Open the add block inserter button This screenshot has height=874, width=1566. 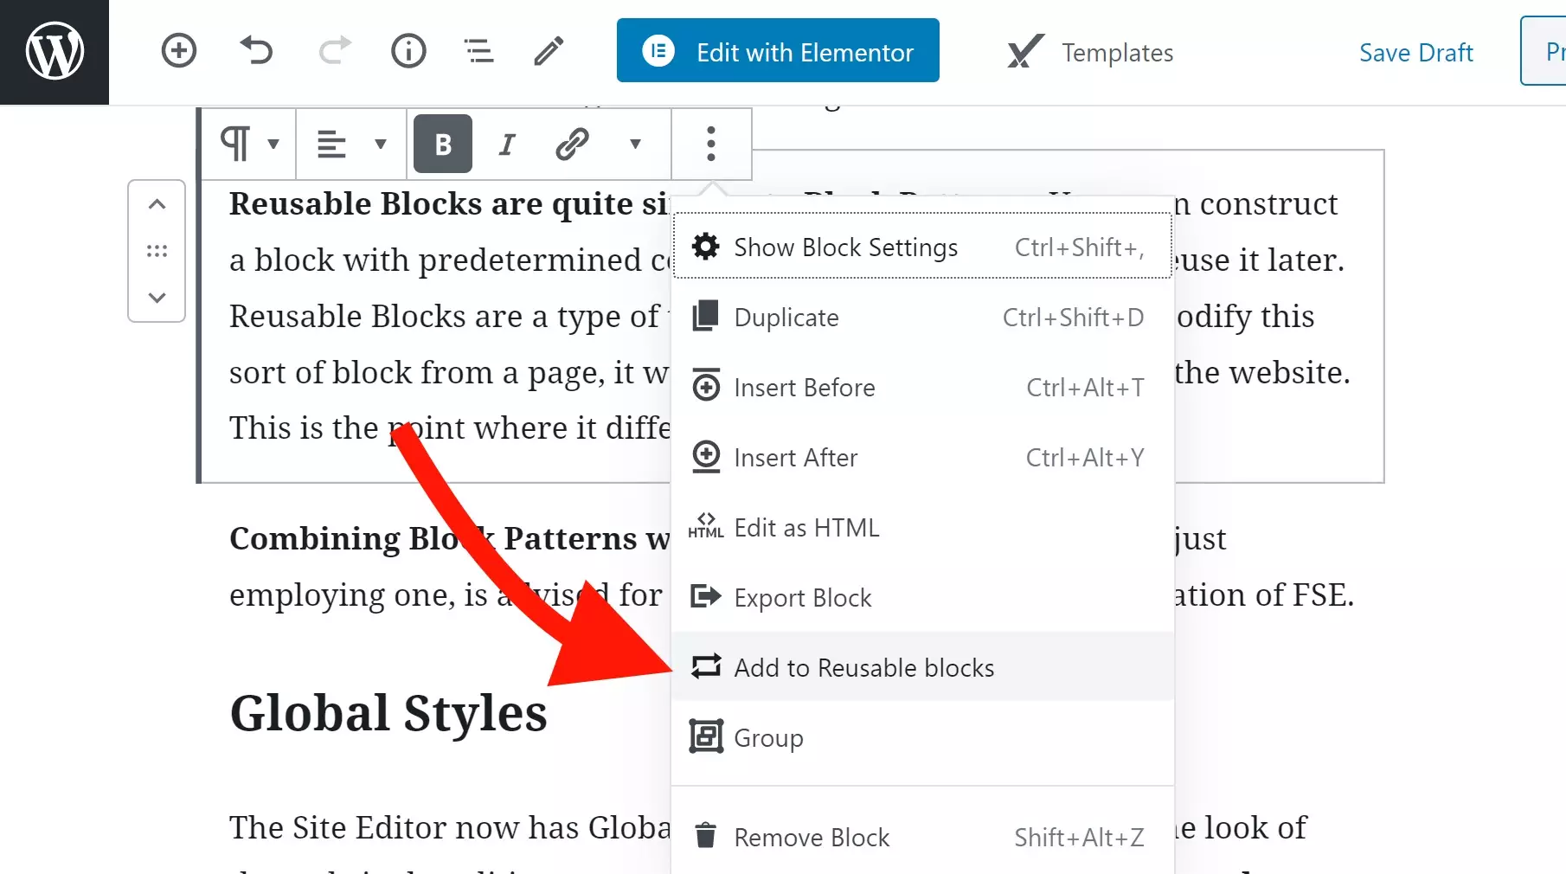coord(179,50)
